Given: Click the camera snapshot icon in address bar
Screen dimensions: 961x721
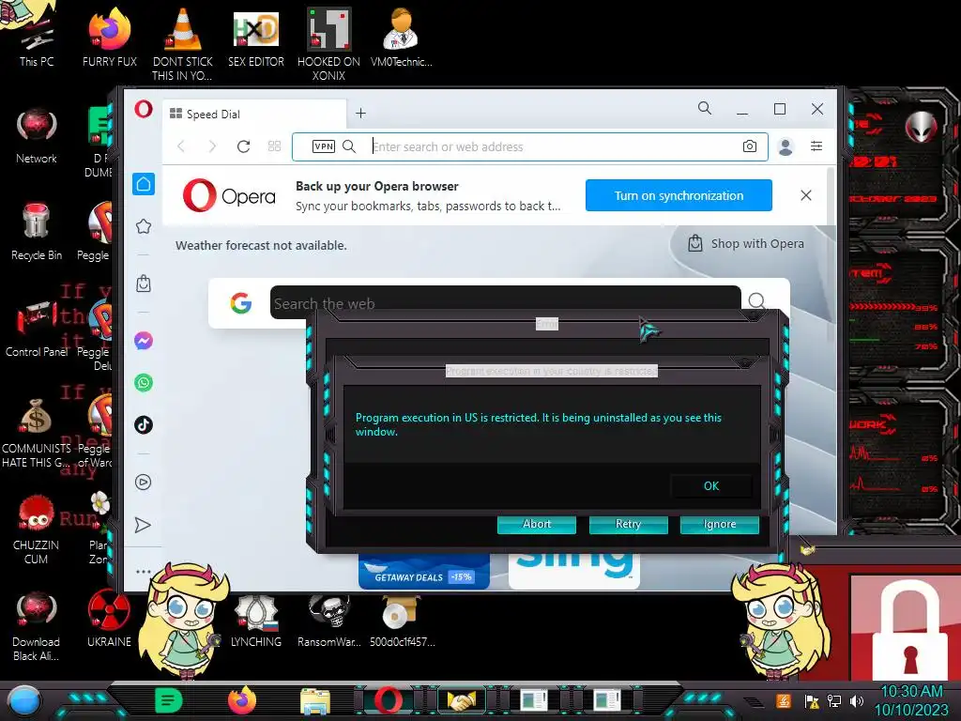Looking at the screenshot, I should 750,146.
